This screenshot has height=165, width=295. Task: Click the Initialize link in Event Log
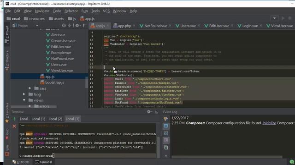269,123
